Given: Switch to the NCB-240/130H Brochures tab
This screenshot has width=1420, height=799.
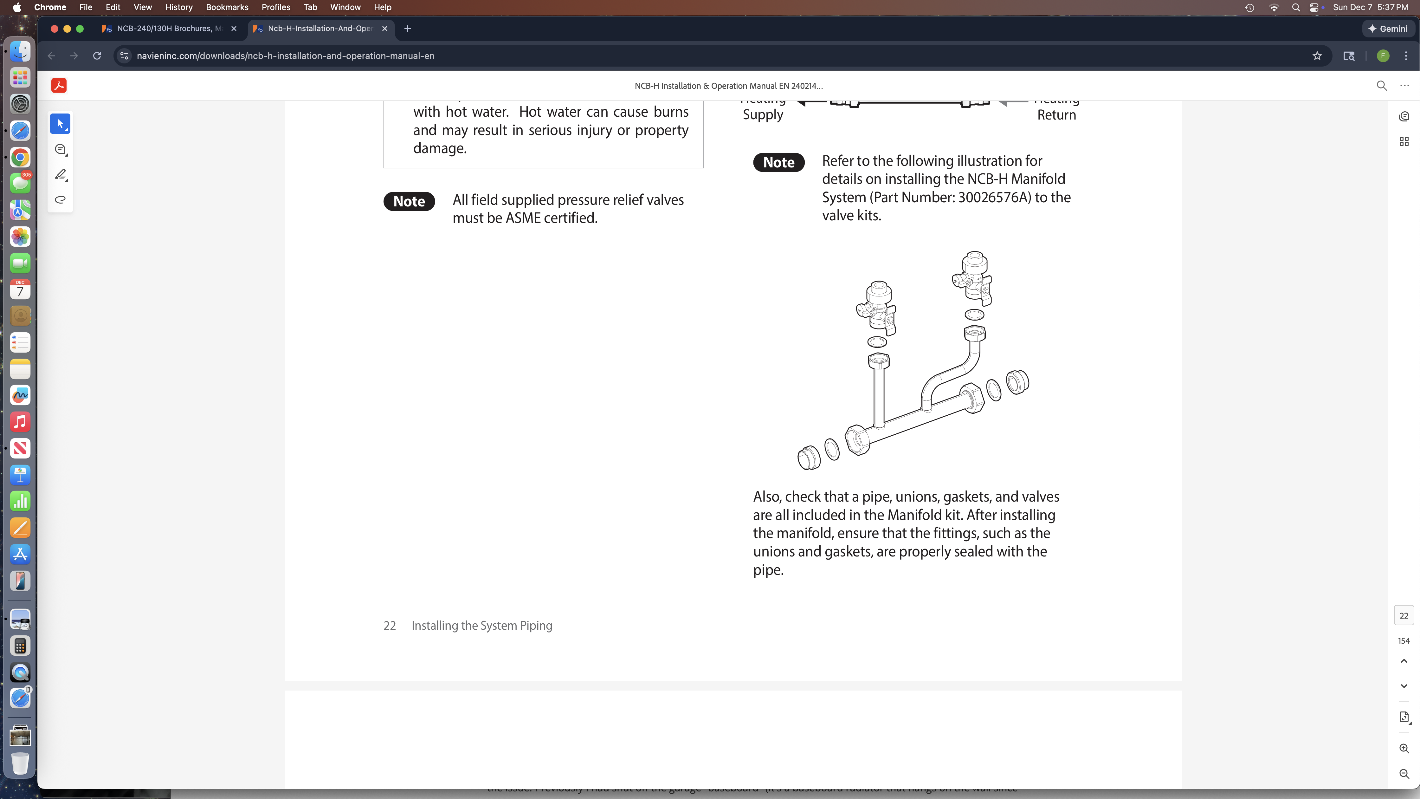Looking at the screenshot, I should coord(168,29).
